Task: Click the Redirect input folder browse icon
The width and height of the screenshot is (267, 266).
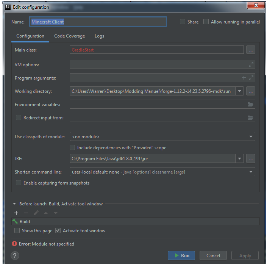Action: (250, 118)
